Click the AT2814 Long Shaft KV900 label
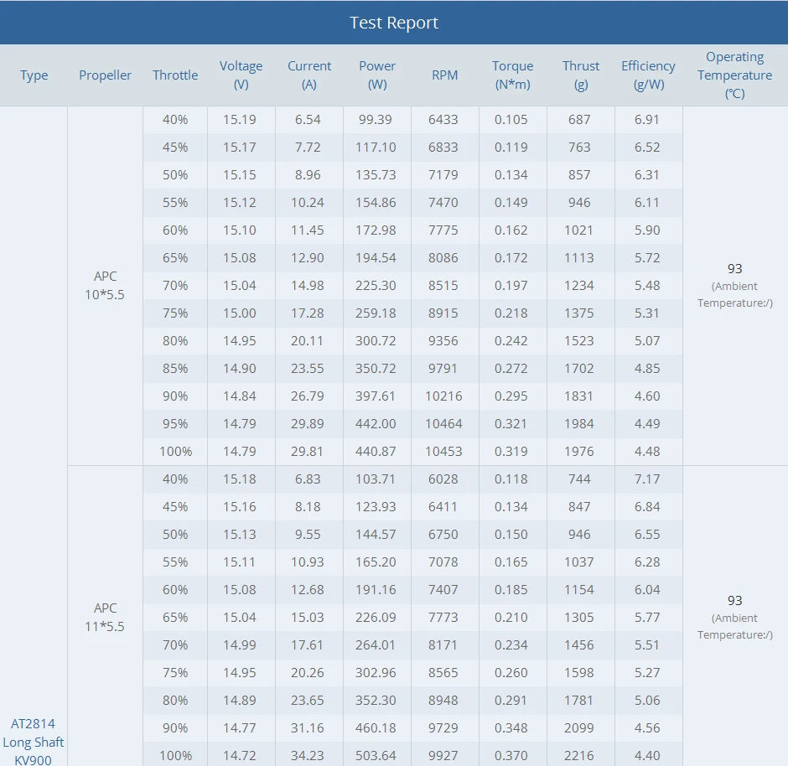 click(x=34, y=741)
